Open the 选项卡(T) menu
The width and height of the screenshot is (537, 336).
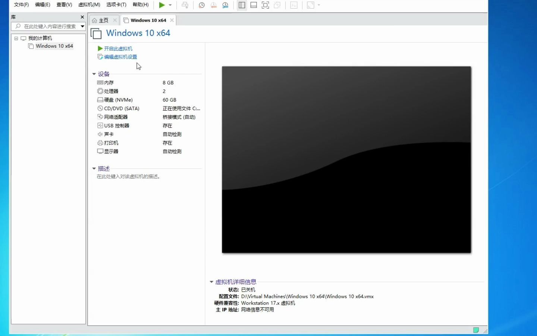[116, 5]
